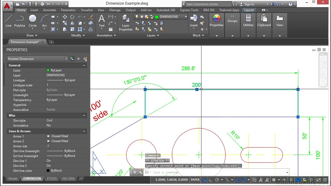The width and height of the screenshot is (331, 186).
Task: Toggle PAPER space button in status bar
Action: [x=195, y=180]
